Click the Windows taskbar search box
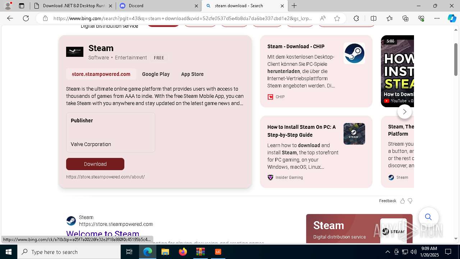This screenshot has height=259, width=460. coord(69,252)
